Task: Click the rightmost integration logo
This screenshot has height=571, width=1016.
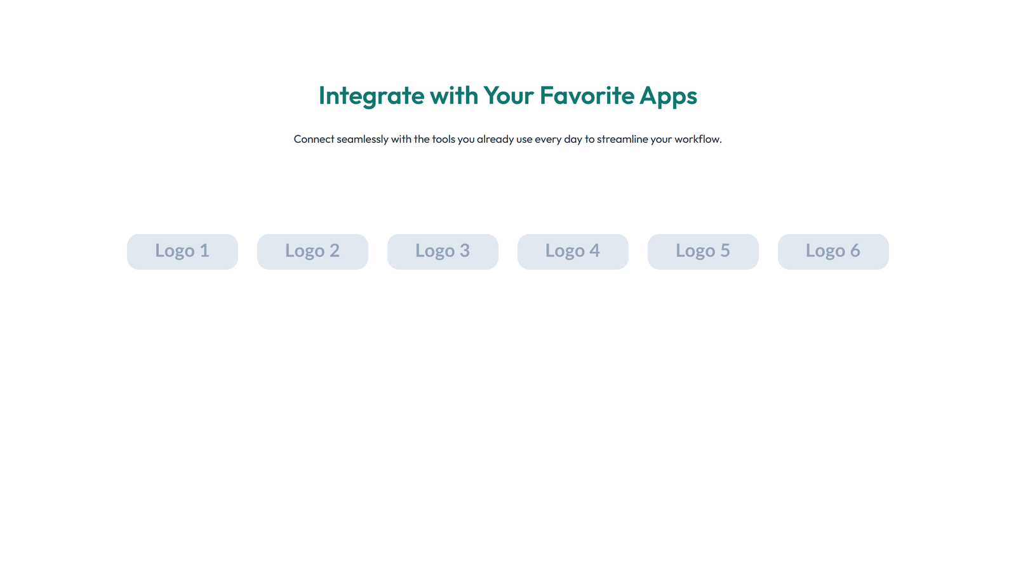Action: point(833,251)
